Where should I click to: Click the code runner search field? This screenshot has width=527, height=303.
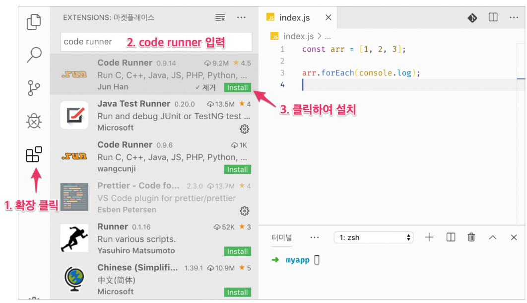tap(156, 42)
